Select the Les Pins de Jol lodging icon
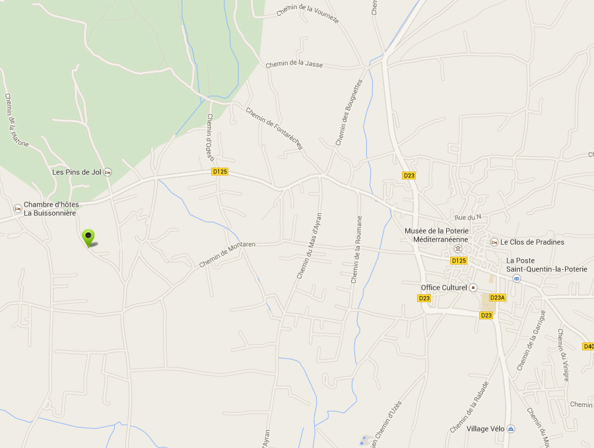 [x=108, y=172]
